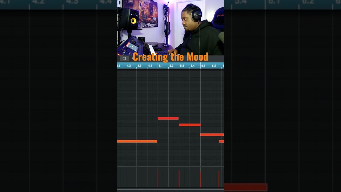Click the 4.2 marker in the timeline ruler
Viewport: 341px width, 192px height.
[129, 66]
